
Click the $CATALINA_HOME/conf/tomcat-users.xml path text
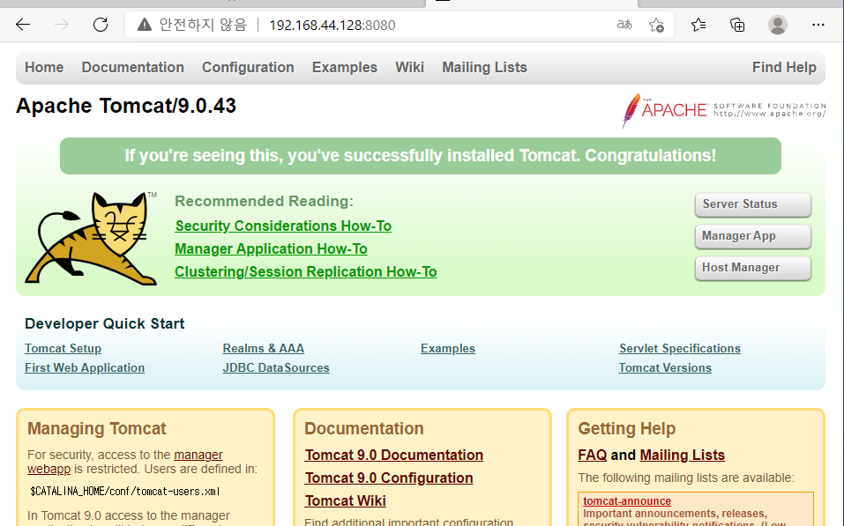[124, 491]
